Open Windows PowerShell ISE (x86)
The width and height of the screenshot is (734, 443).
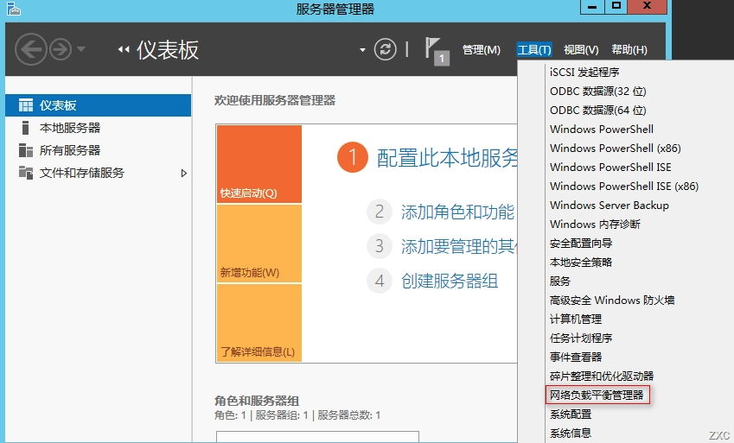coord(624,186)
